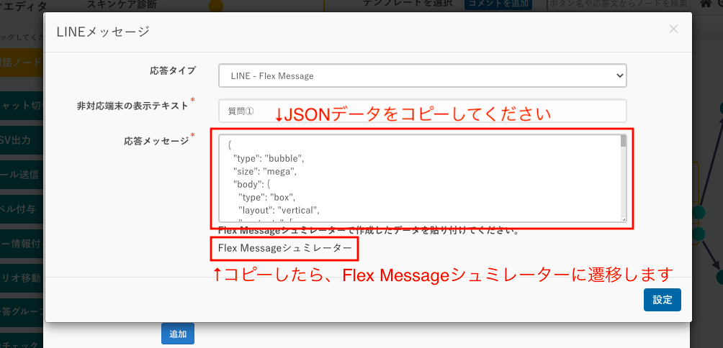Click the blue 追加 button
Screen dimensions: 723x348
click(x=177, y=334)
